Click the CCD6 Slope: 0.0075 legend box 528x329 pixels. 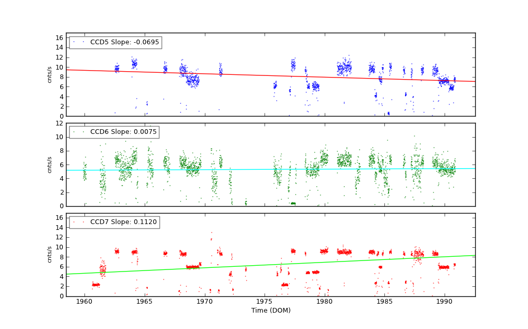click(x=114, y=132)
